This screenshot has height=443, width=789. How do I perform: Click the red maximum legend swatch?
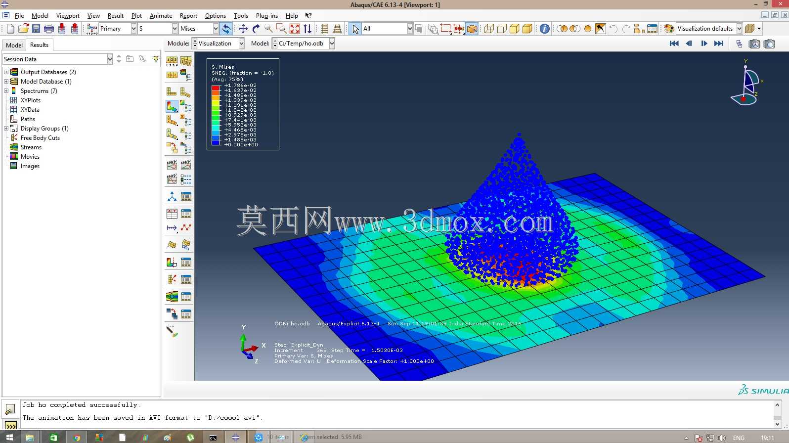click(x=216, y=88)
